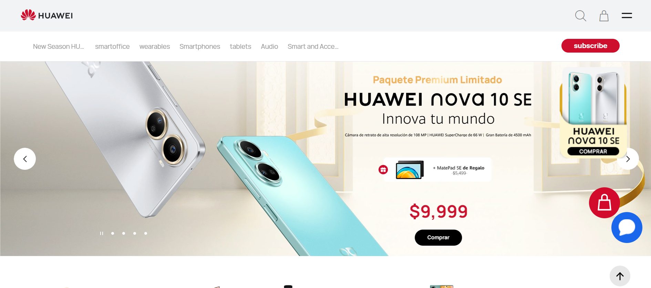Open the shopping bag in header
The width and height of the screenshot is (651, 288).
pos(604,16)
